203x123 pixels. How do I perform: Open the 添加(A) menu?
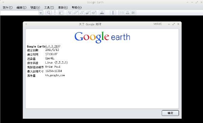[x=63, y=7]
